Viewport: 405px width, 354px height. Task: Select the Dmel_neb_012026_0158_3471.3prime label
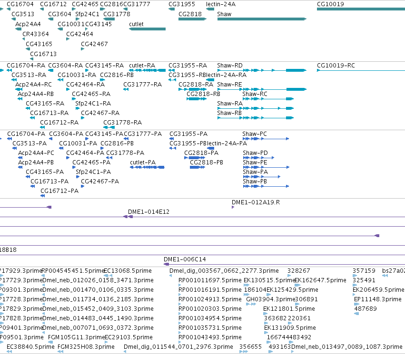(x=98, y=280)
